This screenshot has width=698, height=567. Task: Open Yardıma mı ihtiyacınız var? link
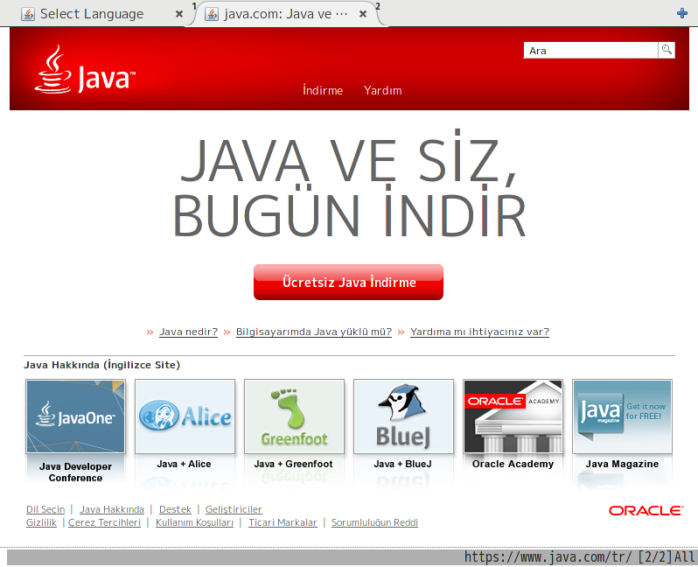480,332
